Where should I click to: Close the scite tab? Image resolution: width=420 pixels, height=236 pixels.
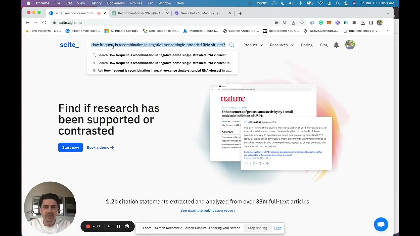point(105,13)
